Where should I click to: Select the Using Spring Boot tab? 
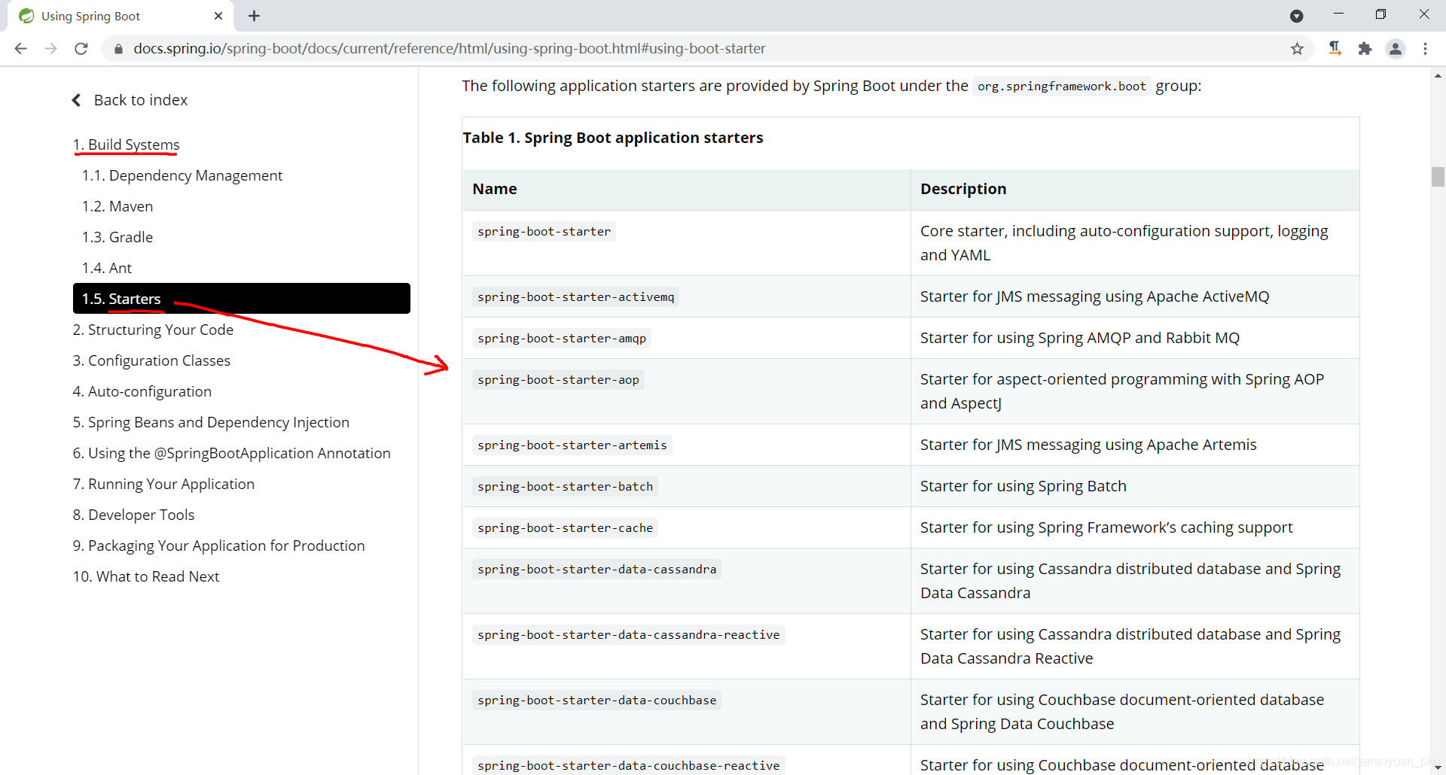[120, 16]
